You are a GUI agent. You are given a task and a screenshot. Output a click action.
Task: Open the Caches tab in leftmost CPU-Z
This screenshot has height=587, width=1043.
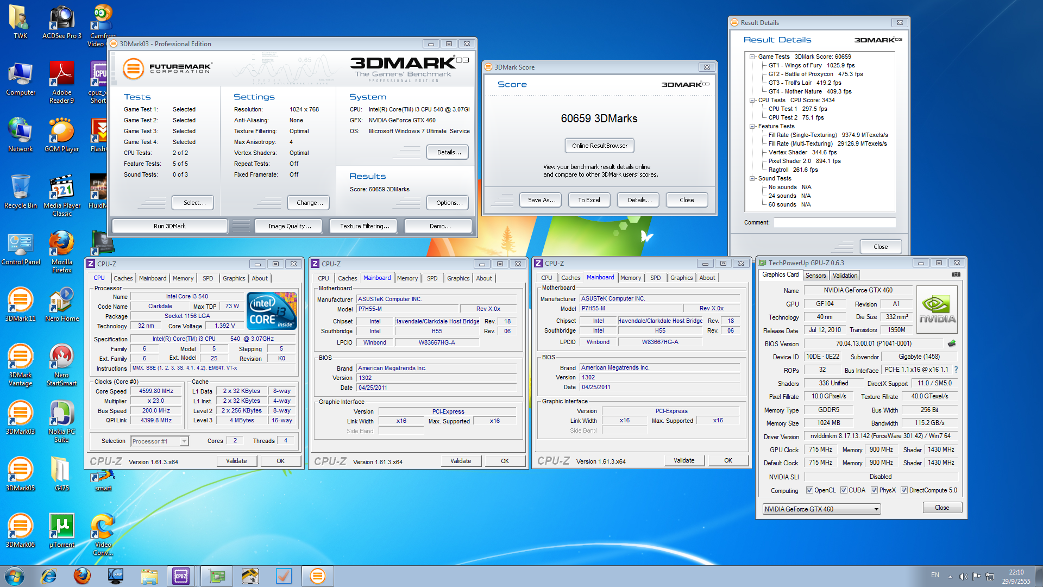coord(123,278)
